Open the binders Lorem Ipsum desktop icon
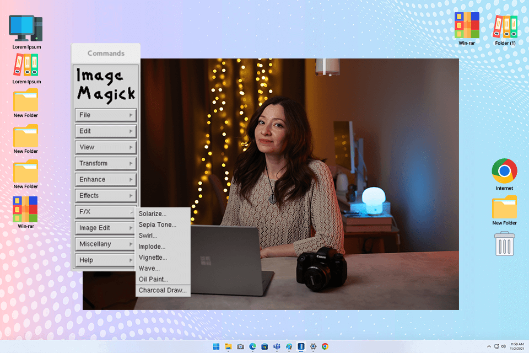 click(26, 69)
